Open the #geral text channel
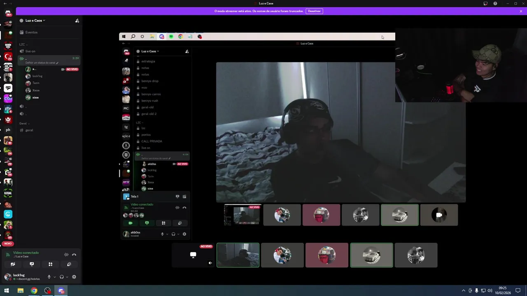Viewport: 527px width, 296px height. 49,130
